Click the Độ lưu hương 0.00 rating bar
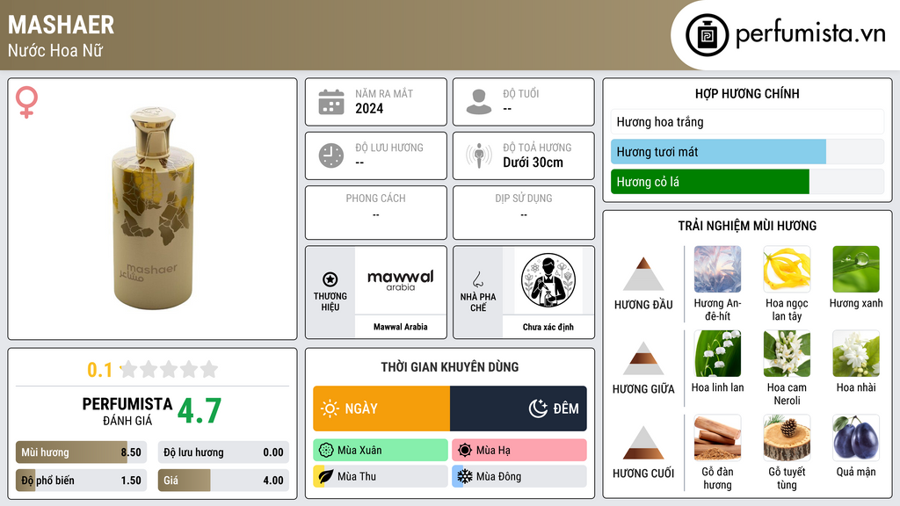 click(223, 452)
